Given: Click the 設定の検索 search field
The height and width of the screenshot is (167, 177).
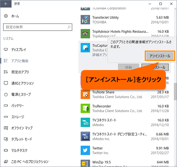Looking at the screenshot, I should click(38, 27).
